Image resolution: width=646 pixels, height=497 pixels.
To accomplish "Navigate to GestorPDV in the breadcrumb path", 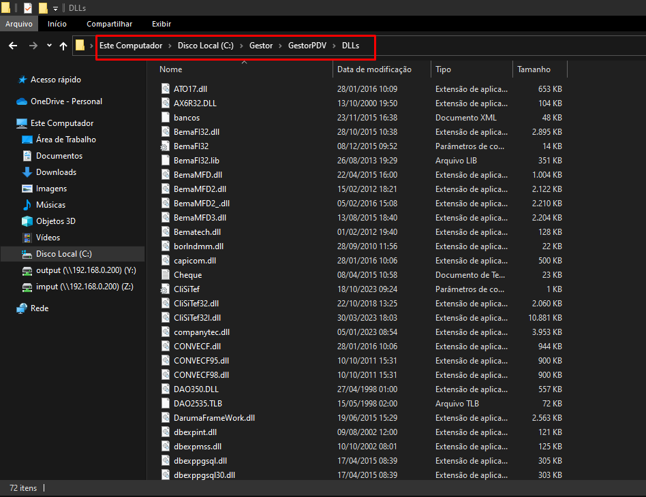I will (307, 46).
